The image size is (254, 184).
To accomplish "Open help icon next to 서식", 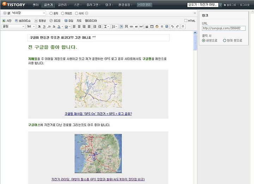I will point(87,13).
